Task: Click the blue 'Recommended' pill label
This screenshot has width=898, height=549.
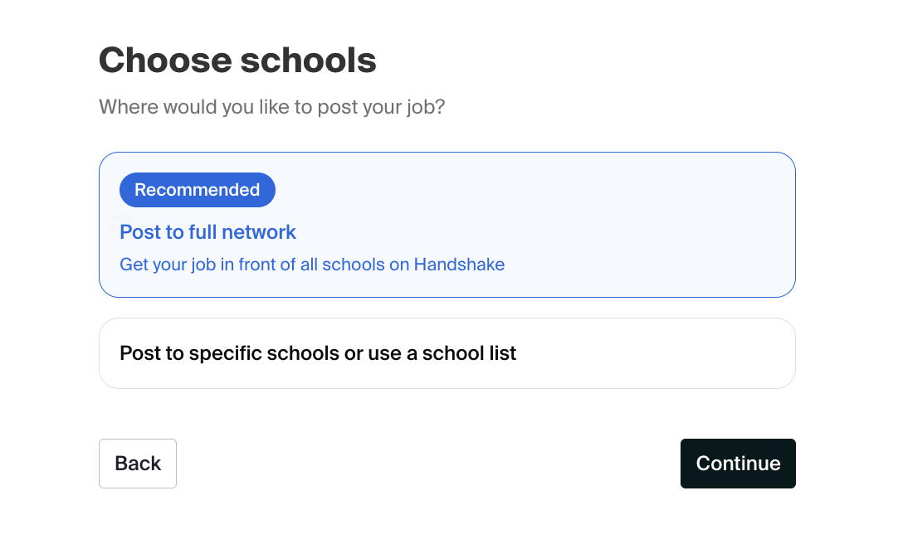Action: point(198,190)
